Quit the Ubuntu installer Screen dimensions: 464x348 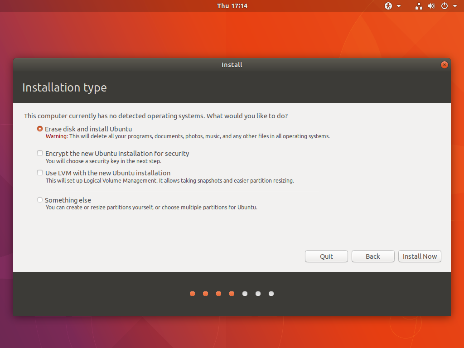coord(326,256)
